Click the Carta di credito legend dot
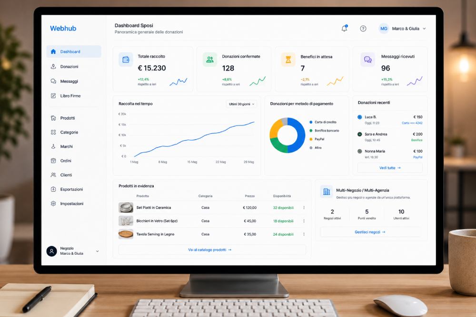Viewport: 476px width, 317px height. pyautogui.click(x=311, y=122)
